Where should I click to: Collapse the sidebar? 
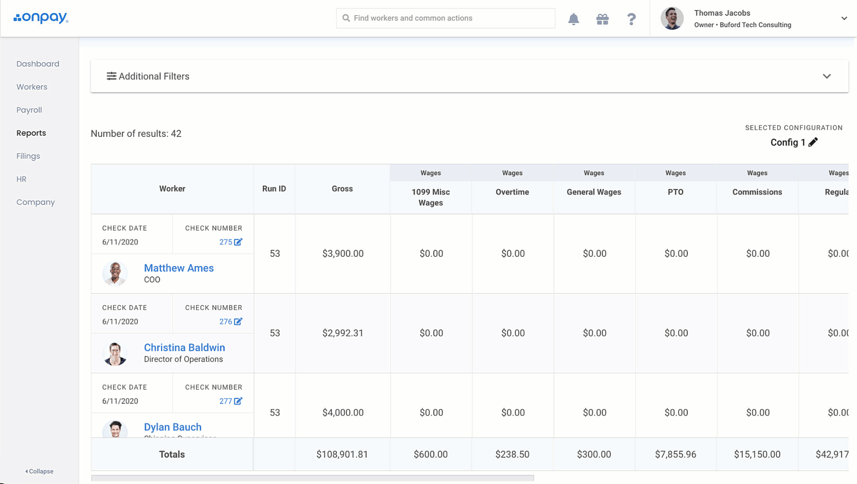pyautogui.click(x=39, y=471)
